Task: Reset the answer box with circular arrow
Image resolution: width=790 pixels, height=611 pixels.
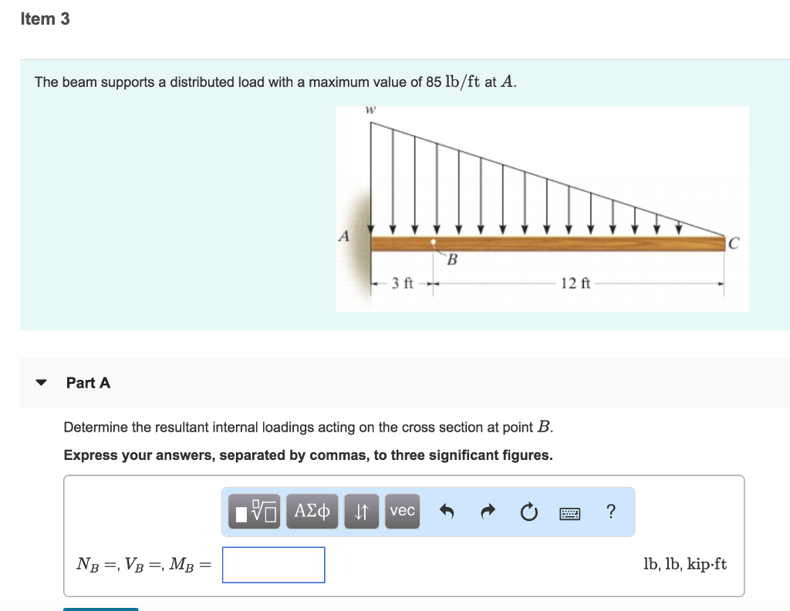Action: [x=528, y=512]
